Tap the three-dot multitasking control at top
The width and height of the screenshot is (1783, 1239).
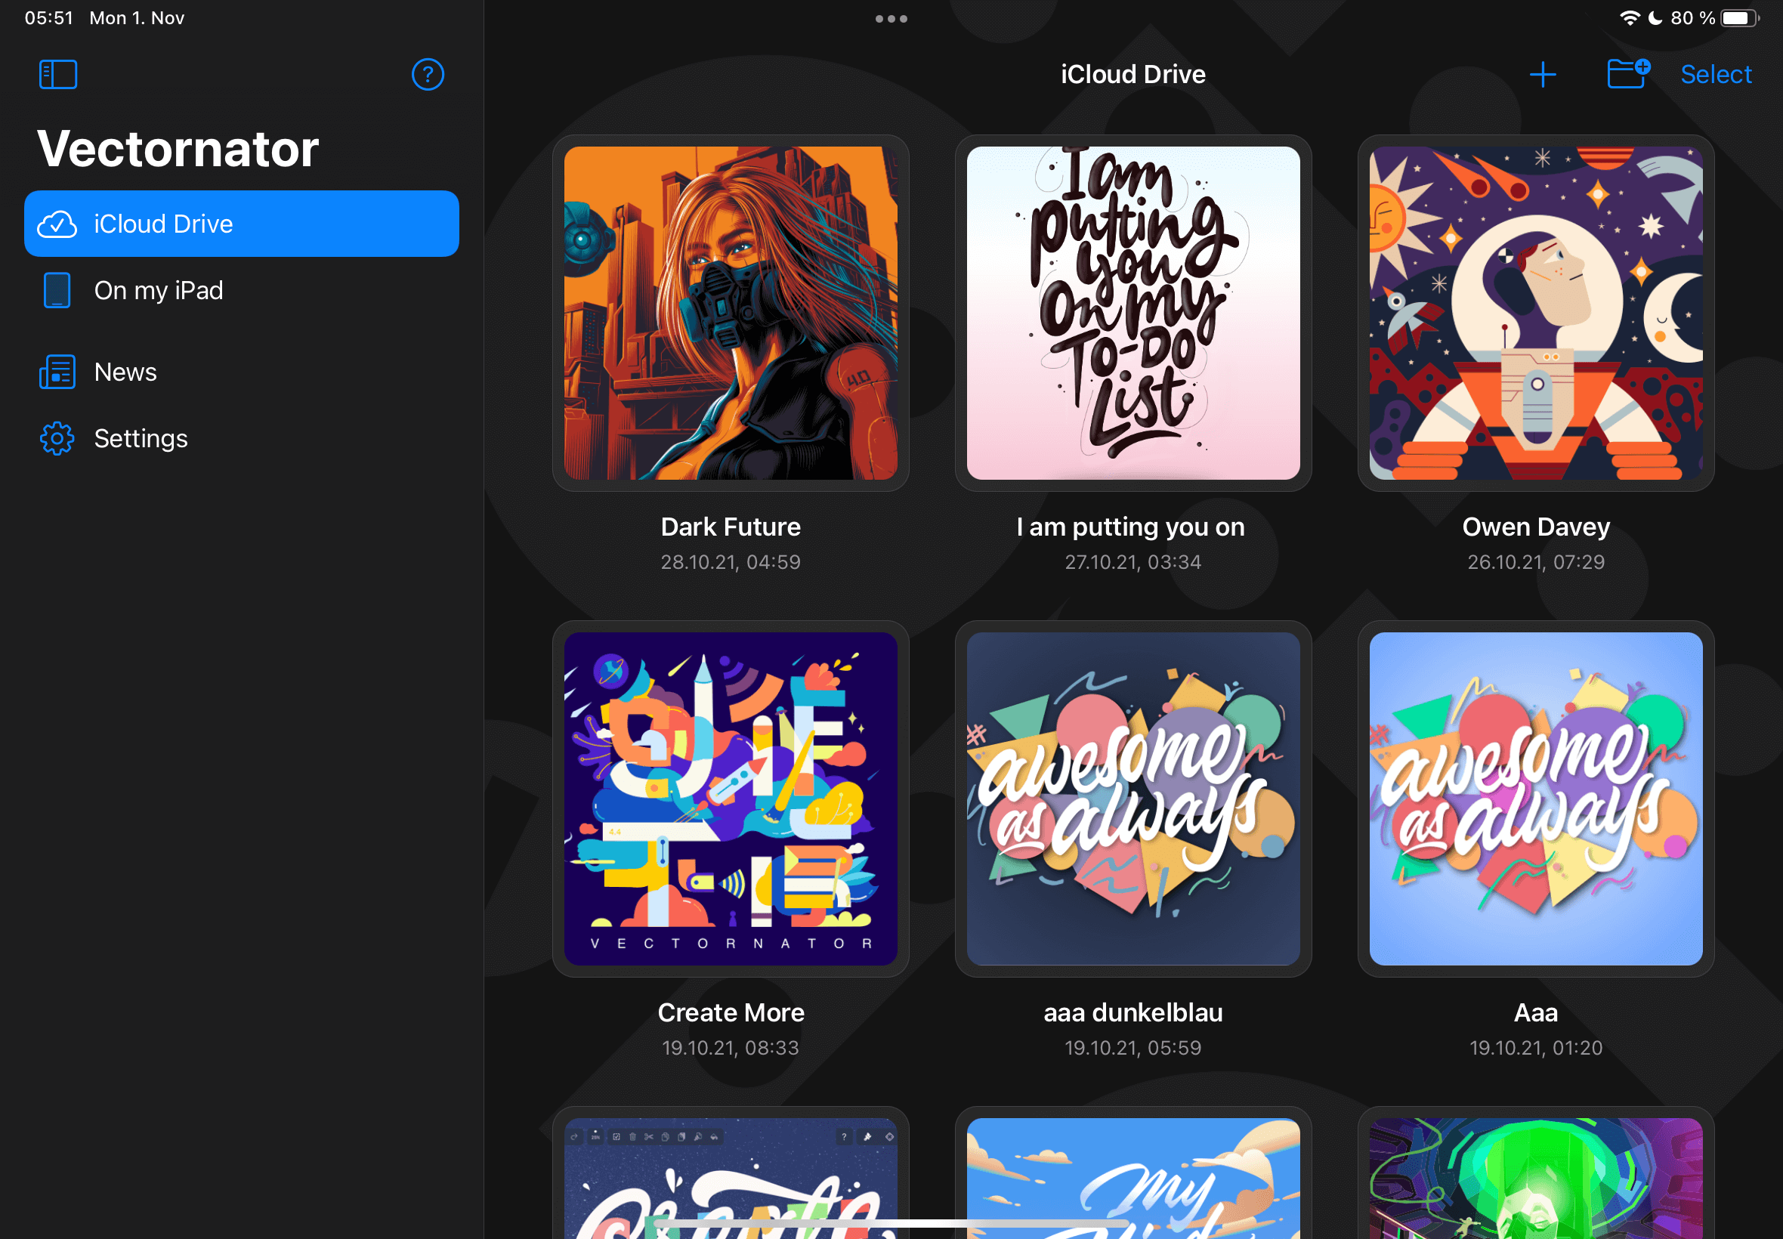coord(891,19)
